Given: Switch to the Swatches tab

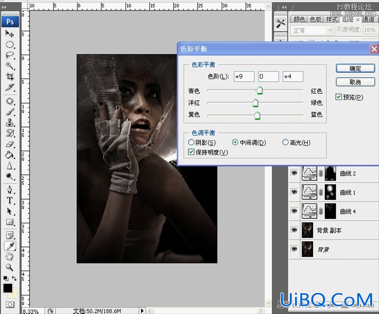Looking at the screenshot, I should [x=315, y=19].
